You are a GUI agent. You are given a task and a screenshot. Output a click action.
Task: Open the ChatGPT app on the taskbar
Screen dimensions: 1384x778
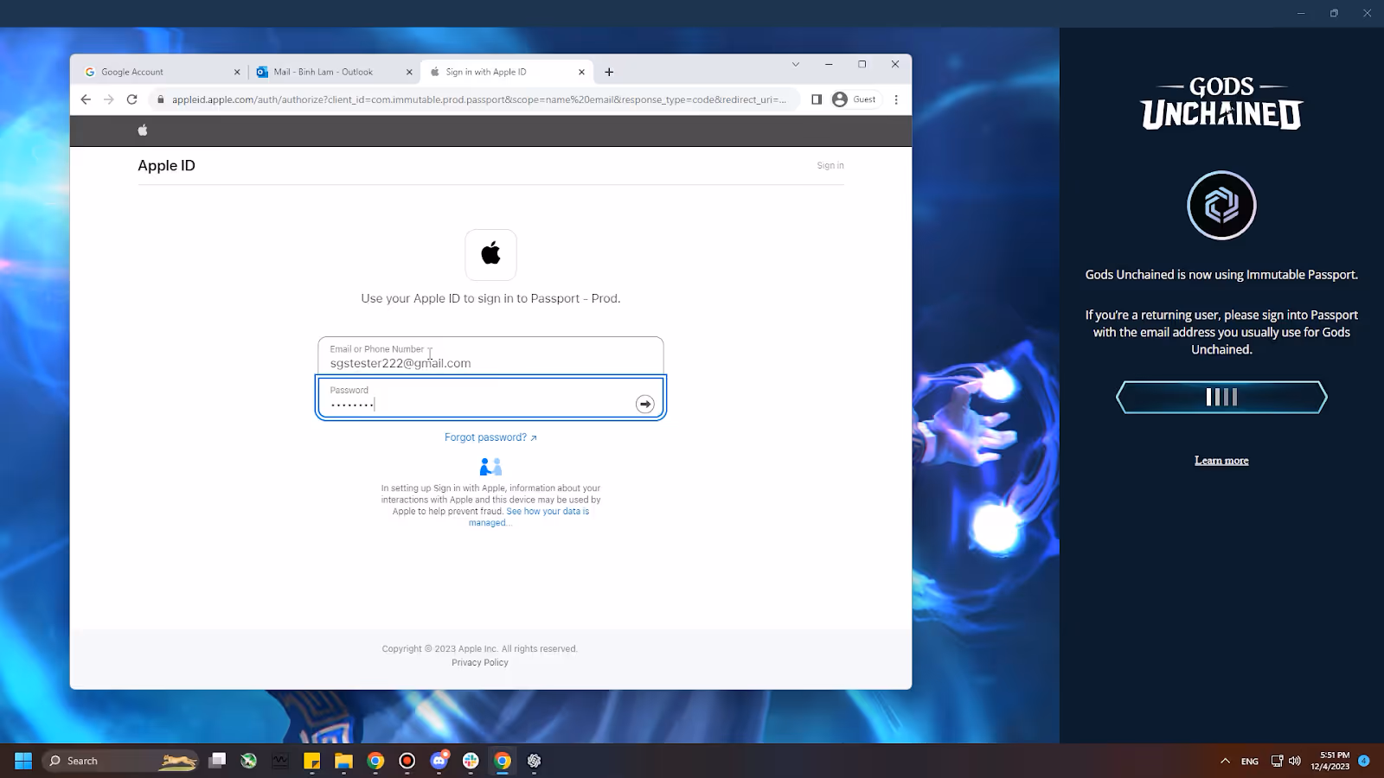pyautogui.click(x=535, y=761)
